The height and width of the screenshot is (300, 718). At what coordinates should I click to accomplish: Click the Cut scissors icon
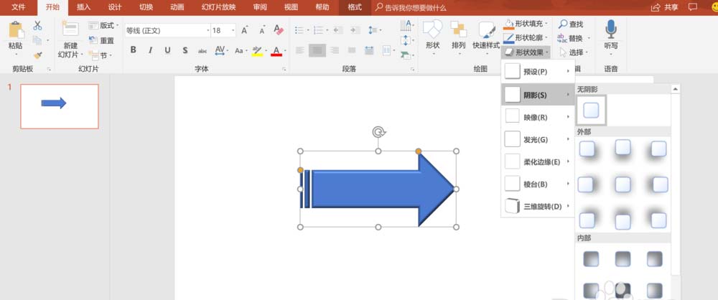click(x=37, y=26)
